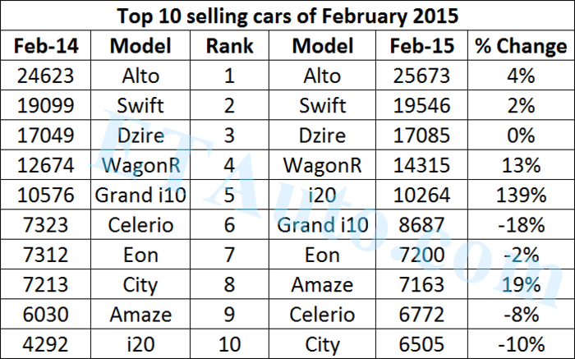
Task: Click the 139% change cell
Action: pos(520,196)
